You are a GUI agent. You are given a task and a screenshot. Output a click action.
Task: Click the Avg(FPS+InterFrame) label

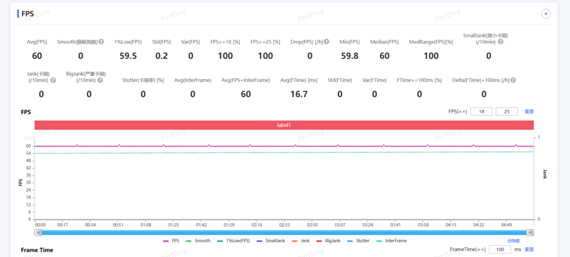246,80
